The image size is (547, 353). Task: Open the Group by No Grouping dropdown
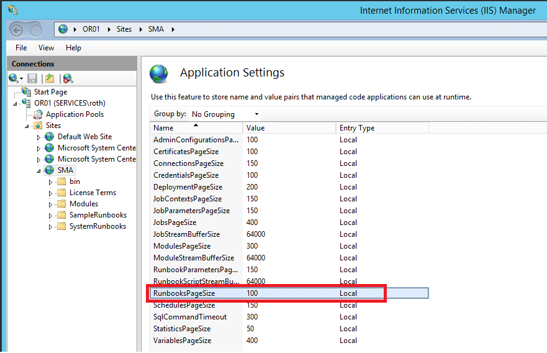(x=225, y=114)
